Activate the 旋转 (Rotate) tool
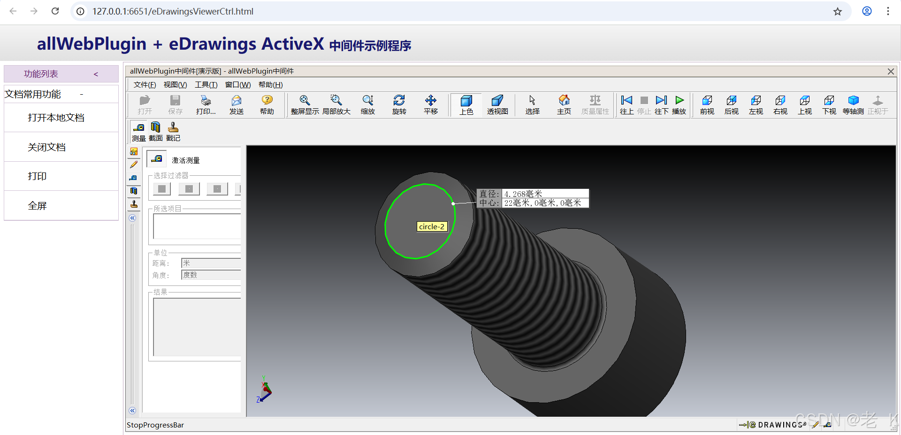Image resolution: width=901 pixels, height=435 pixels. [x=399, y=104]
